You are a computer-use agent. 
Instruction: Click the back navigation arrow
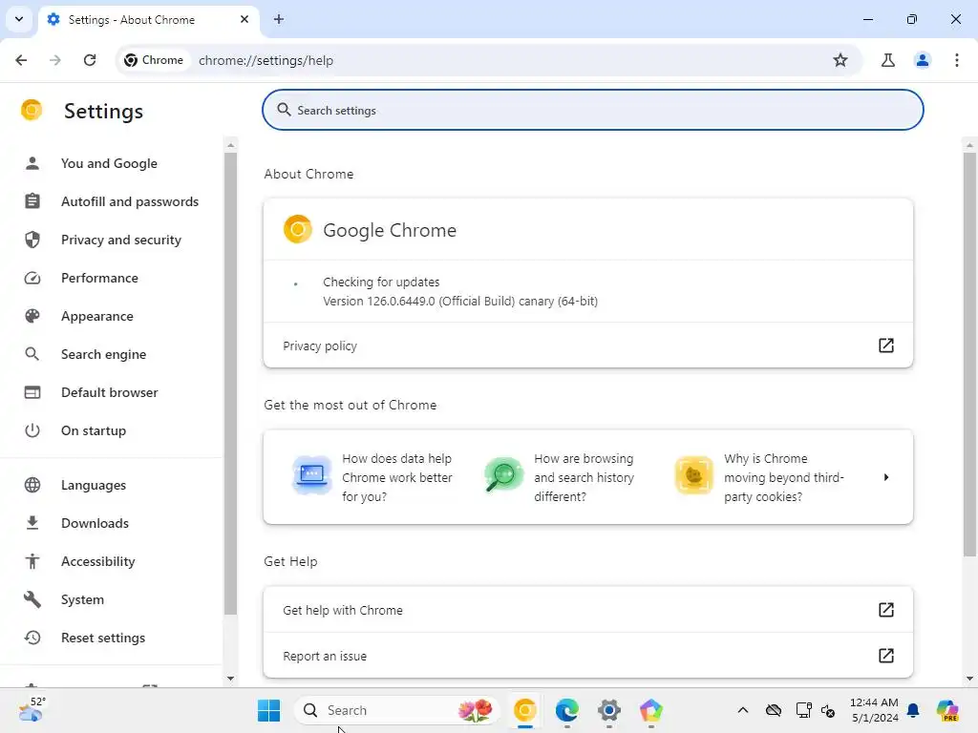pos(21,60)
